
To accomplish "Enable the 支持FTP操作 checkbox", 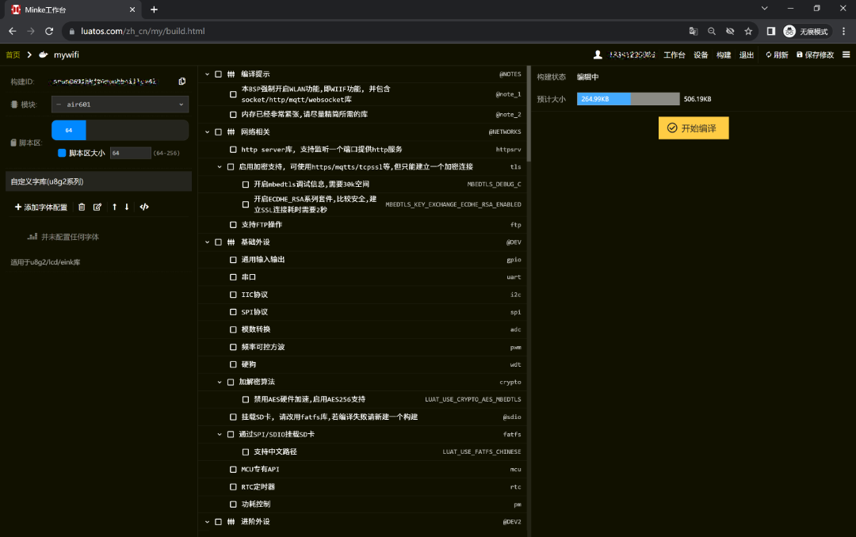I will pyautogui.click(x=233, y=225).
